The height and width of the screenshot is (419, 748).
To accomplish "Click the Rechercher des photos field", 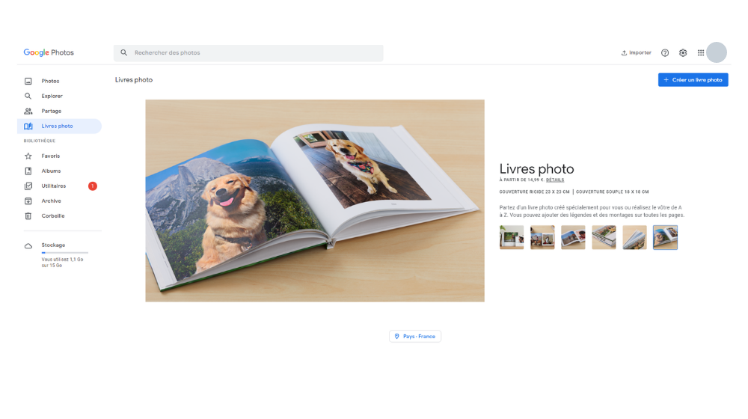I will (x=248, y=53).
